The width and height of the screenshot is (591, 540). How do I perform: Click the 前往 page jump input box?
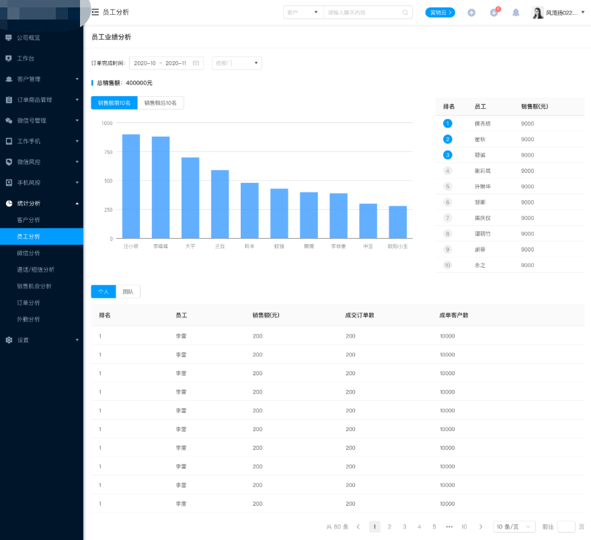(566, 527)
